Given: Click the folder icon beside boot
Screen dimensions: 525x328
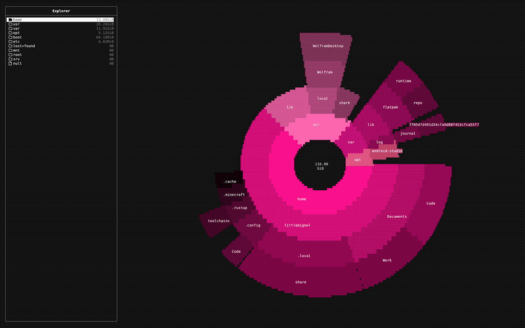Looking at the screenshot, I should click(x=10, y=37).
